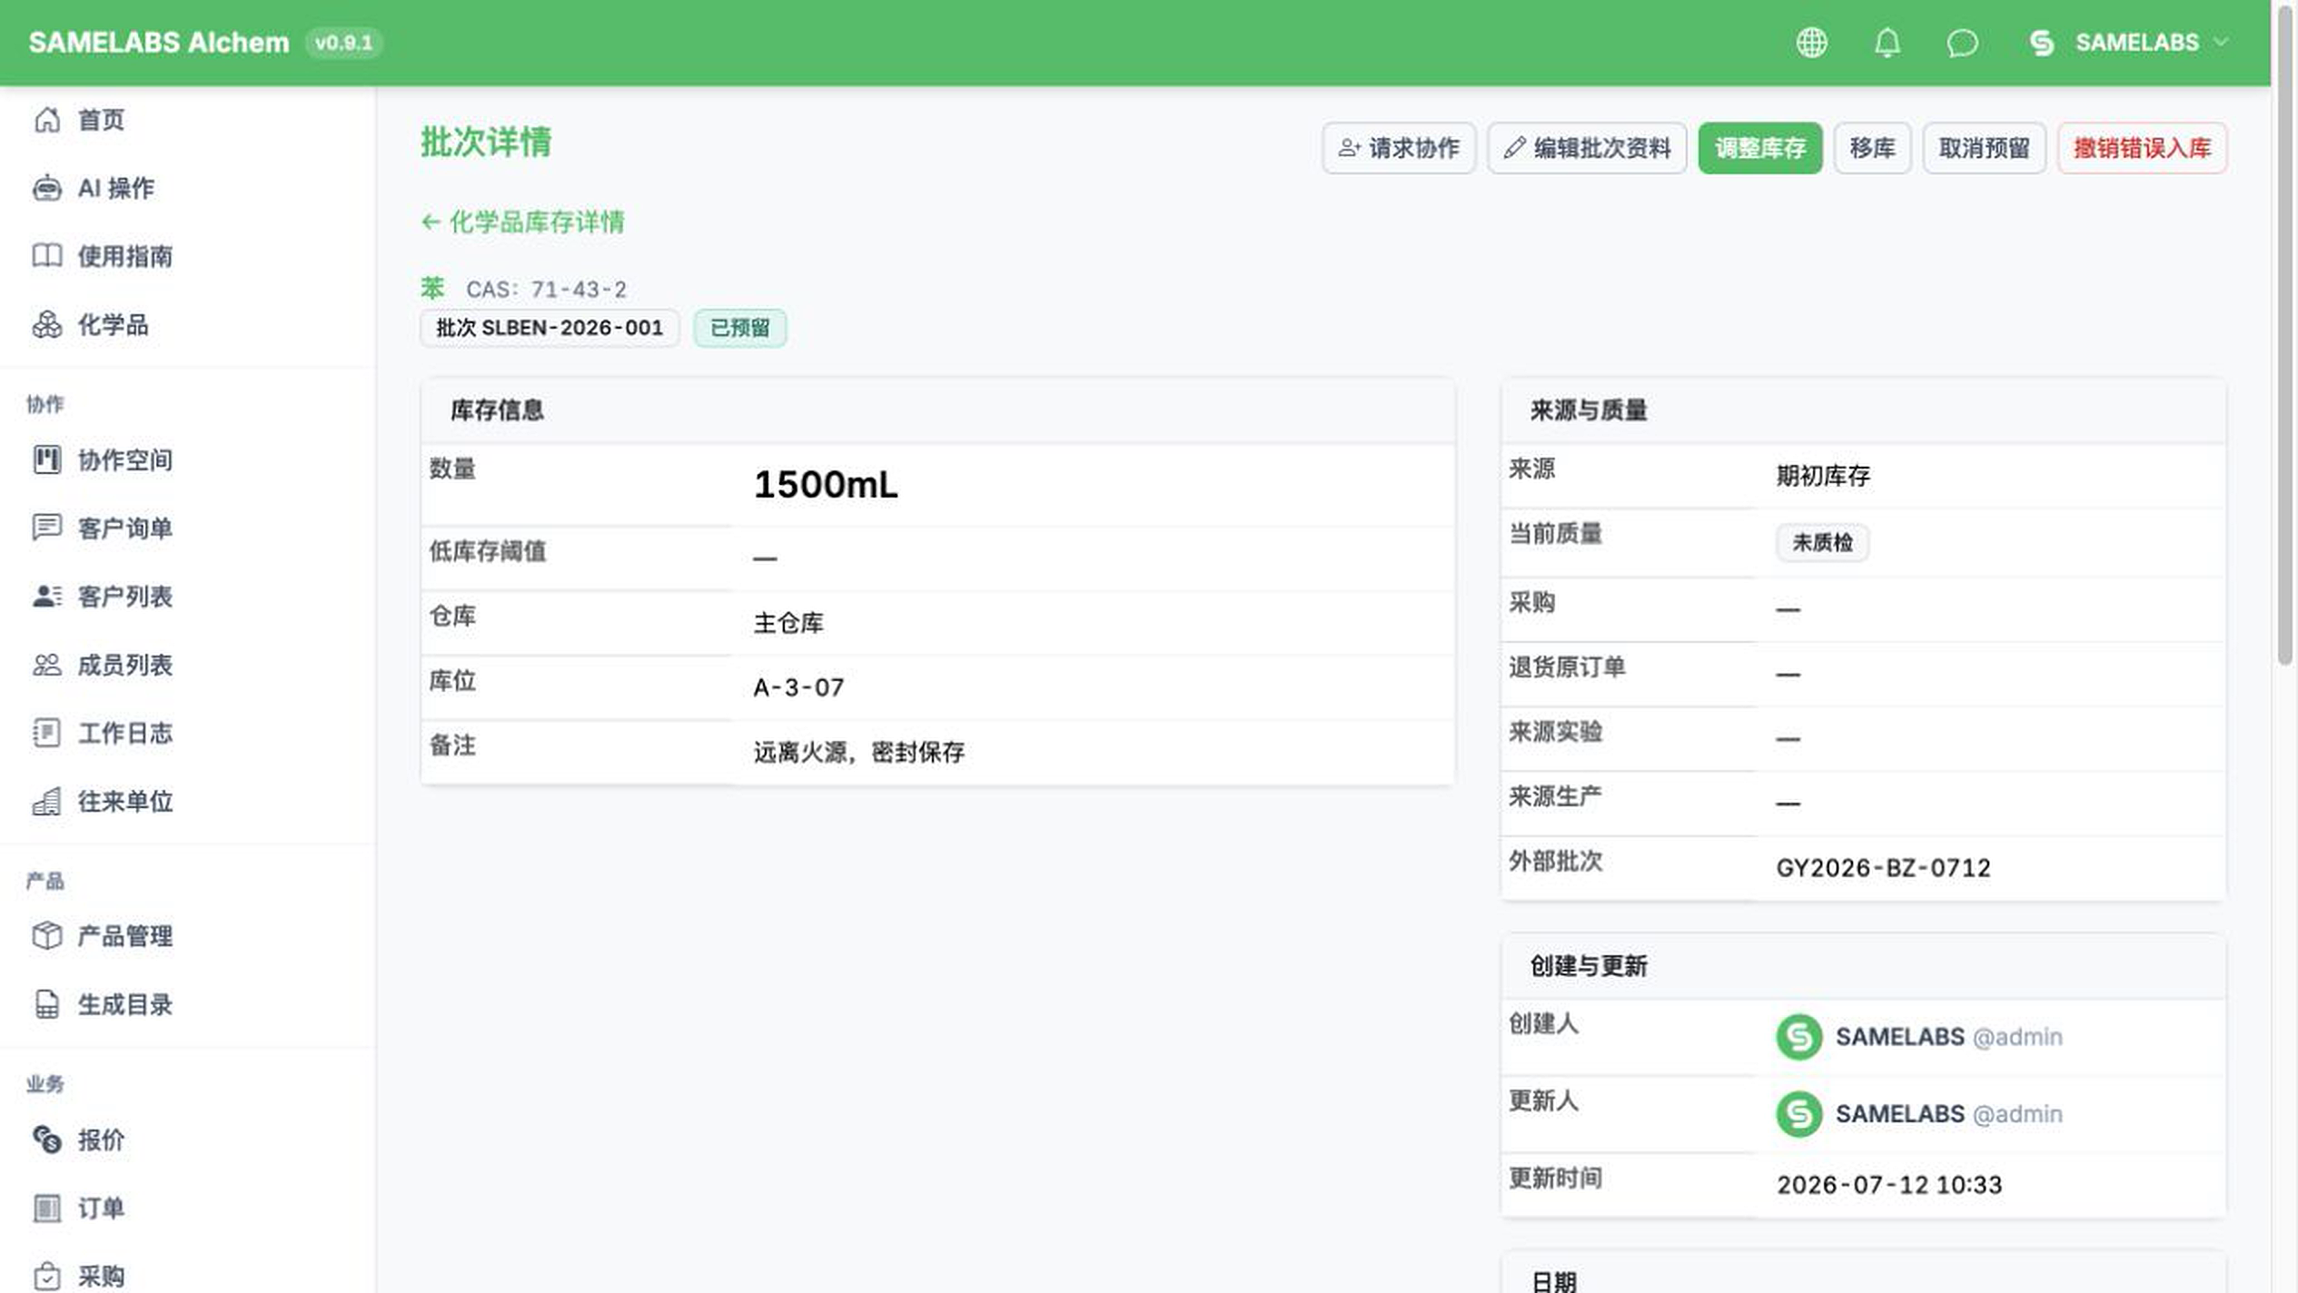Open the 苯 chemical link
This screenshot has height=1293, width=2298.
click(432, 289)
